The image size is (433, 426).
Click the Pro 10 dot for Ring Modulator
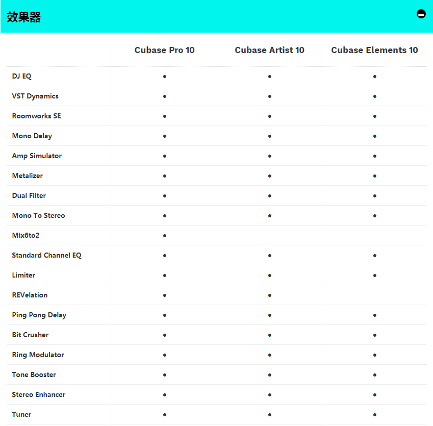coord(165,355)
